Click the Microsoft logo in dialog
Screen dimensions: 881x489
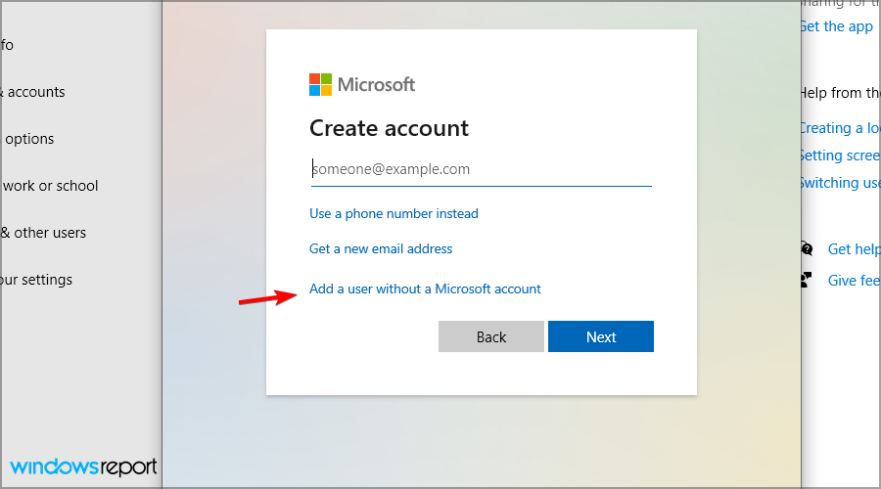click(x=362, y=85)
